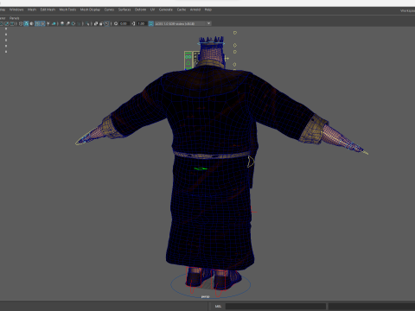Click the persp camera label
415x311 pixels.
tap(205, 296)
